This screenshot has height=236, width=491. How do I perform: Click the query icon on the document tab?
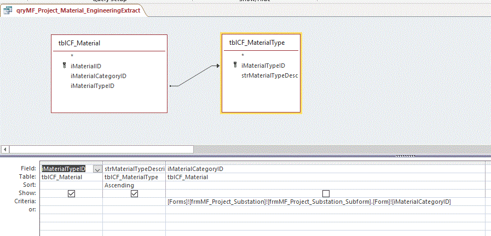[8, 10]
